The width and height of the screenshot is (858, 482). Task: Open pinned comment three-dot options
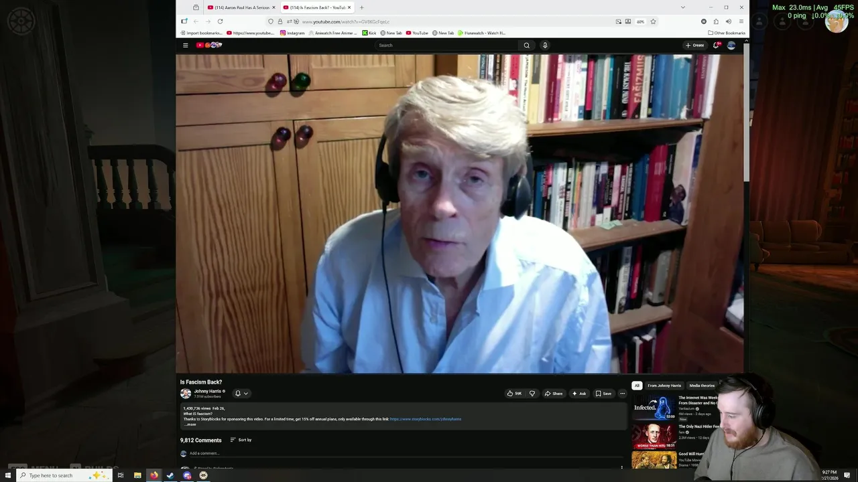[621, 467]
